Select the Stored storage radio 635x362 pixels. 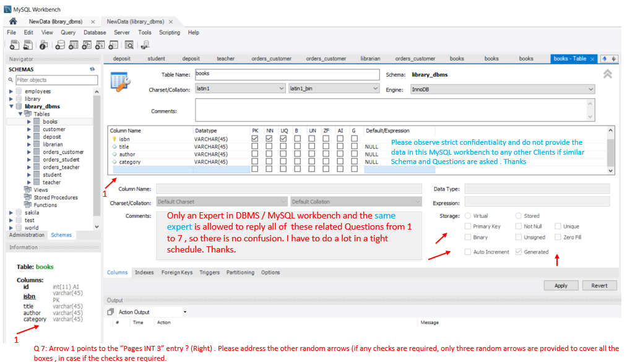coord(519,216)
